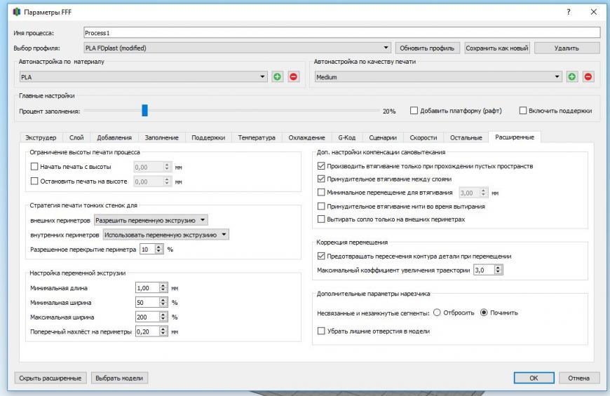This screenshot has width=610, height=396.
Task: Switch to the 'Добавления' tab
Action: [114, 137]
